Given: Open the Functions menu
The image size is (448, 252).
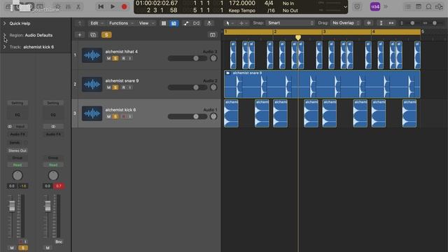Looking at the screenshot, I should (x=121, y=23).
